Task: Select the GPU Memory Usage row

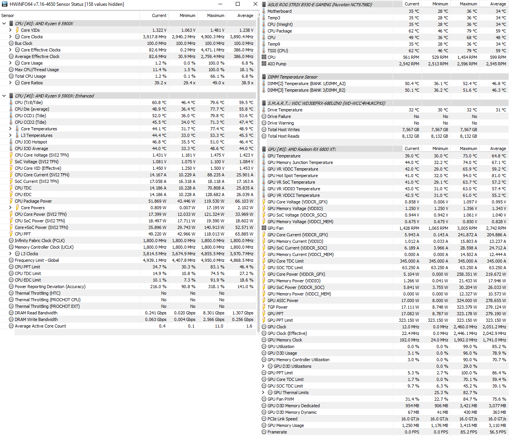Action: point(385,425)
